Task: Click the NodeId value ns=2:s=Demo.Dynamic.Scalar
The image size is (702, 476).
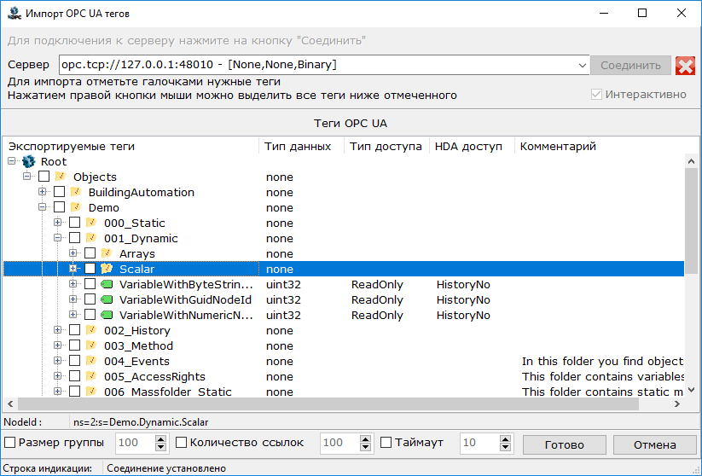Action: tap(141, 421)
